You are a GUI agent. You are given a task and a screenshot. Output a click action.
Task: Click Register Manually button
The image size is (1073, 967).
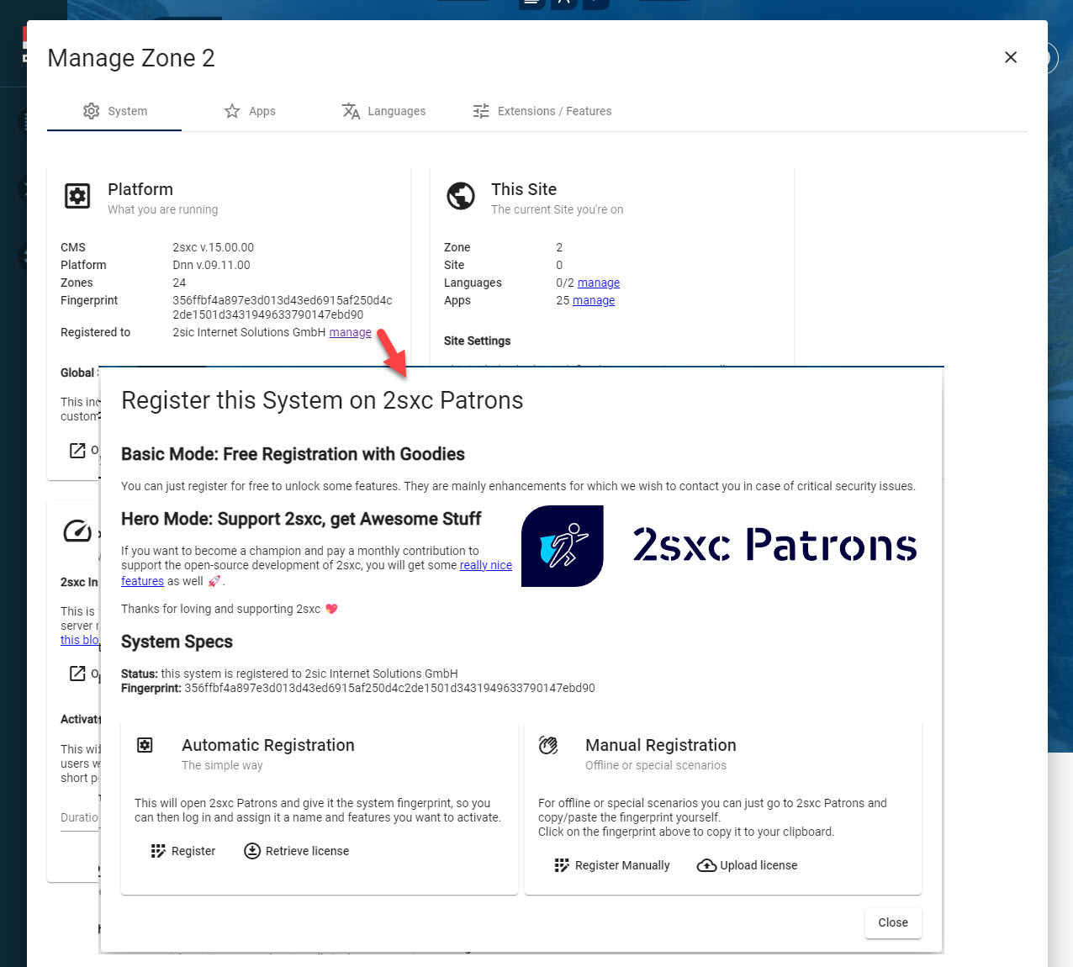[x=612, y=865]
